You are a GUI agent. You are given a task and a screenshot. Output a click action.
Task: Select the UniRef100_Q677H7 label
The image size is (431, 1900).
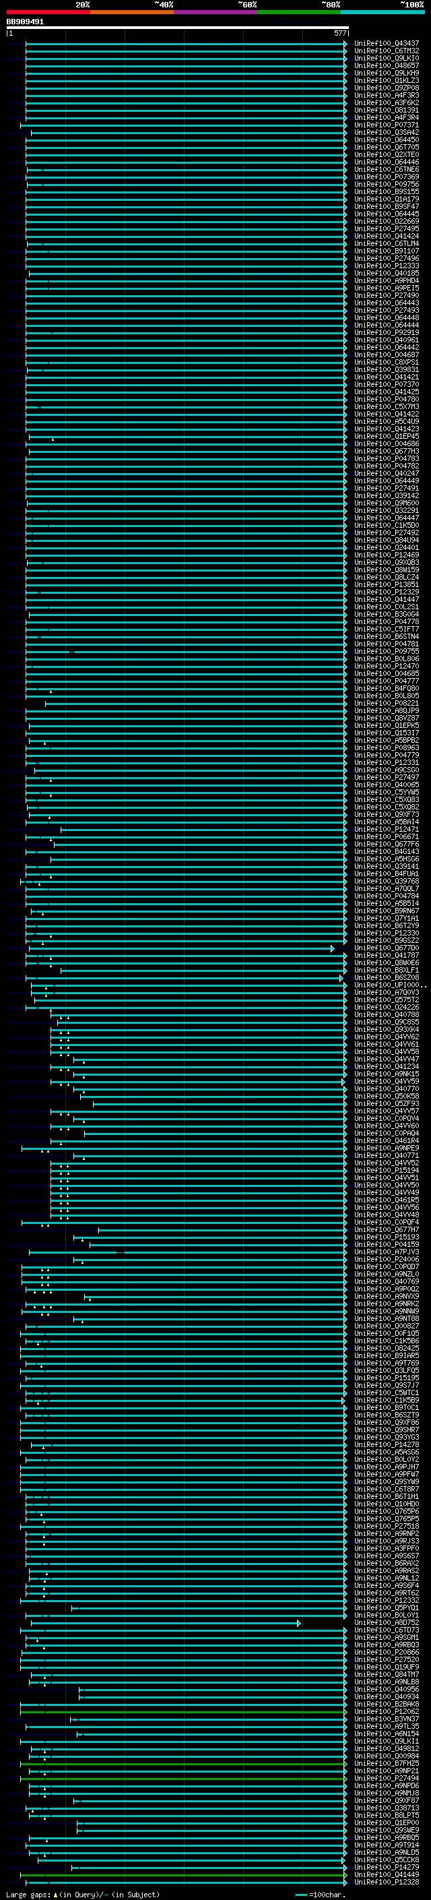click(x=386, y=1229)
